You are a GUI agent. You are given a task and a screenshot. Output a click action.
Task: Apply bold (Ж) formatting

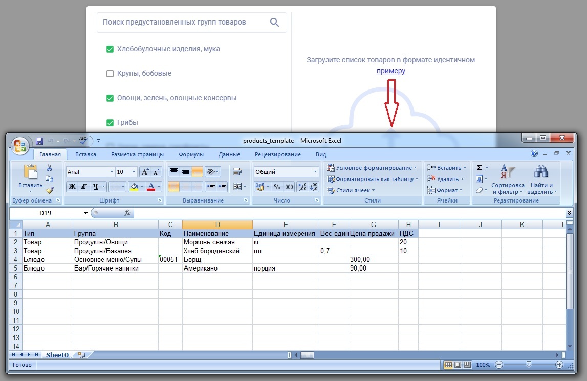click(72, 186)
